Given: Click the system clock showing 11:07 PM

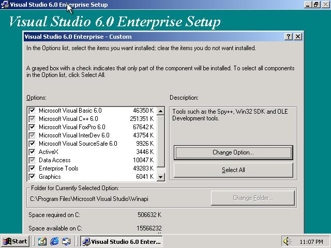Looking at the screenshot, I should tap(311, 242).
